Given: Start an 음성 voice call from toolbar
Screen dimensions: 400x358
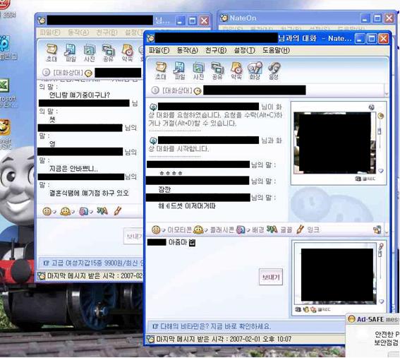Looking at the screenshot, I should point(274,71).
